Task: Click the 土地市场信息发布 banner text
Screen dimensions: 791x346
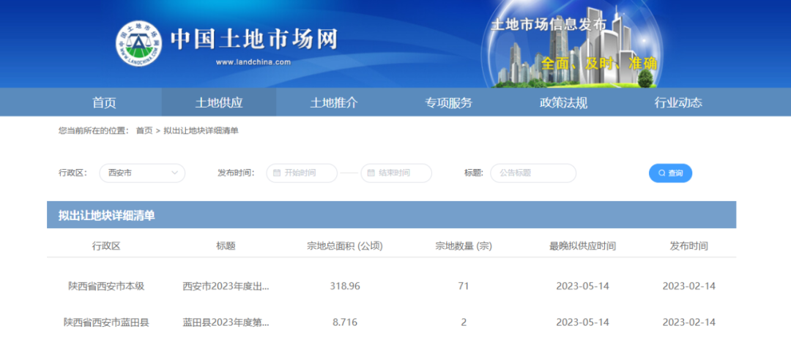Action: 548,24
